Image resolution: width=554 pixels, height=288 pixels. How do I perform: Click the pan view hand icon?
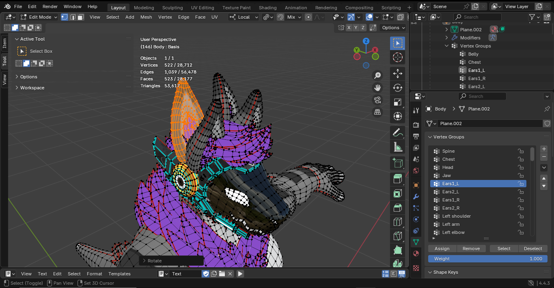pos(377,87)
